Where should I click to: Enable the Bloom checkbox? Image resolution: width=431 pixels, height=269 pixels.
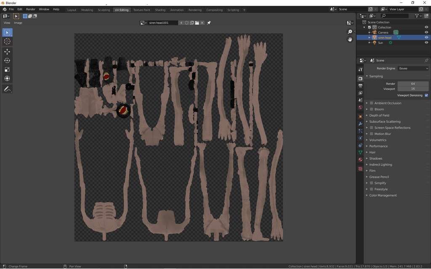[371, 109]
